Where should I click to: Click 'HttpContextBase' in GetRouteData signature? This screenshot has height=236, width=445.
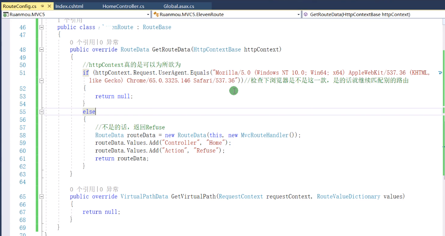217,50
